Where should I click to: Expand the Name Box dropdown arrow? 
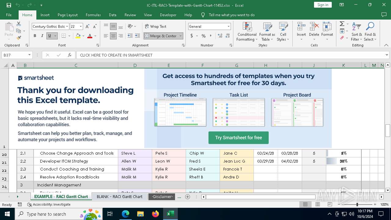pos(30,55)
